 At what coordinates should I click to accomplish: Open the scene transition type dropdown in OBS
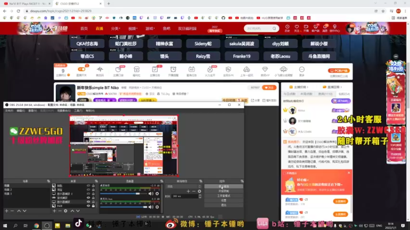point(183,187)
